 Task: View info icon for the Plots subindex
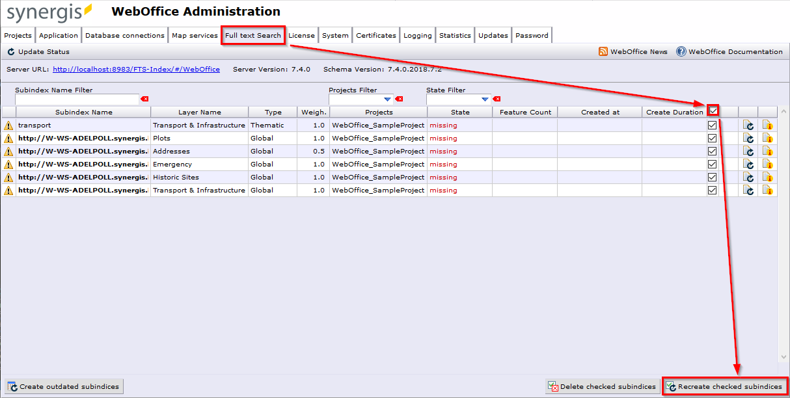click(767, 138)
